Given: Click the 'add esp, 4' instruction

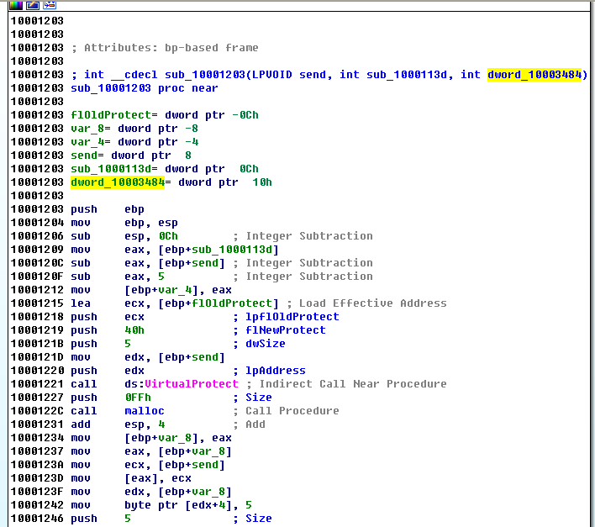Looking at the screenshot, I should click(118, 424).
